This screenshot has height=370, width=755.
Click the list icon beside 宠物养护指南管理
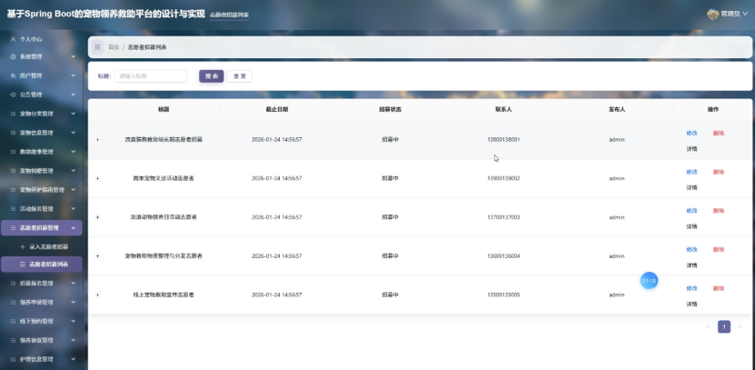[13, 190]
